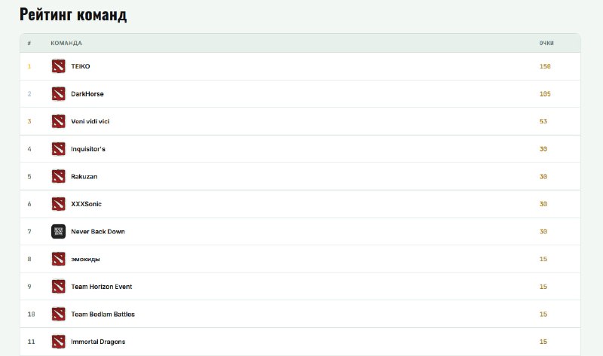
Task: Click the XXXSonic team logo icon
Action: 59,204
